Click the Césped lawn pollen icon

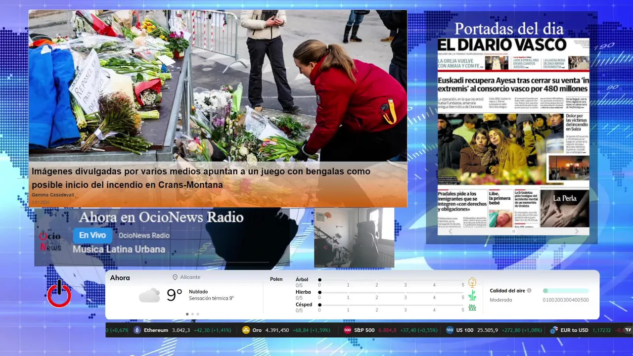(472, 308)
